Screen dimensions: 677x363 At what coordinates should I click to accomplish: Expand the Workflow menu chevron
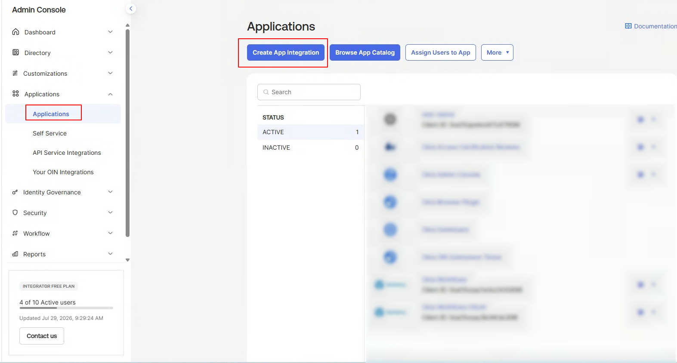110,233
